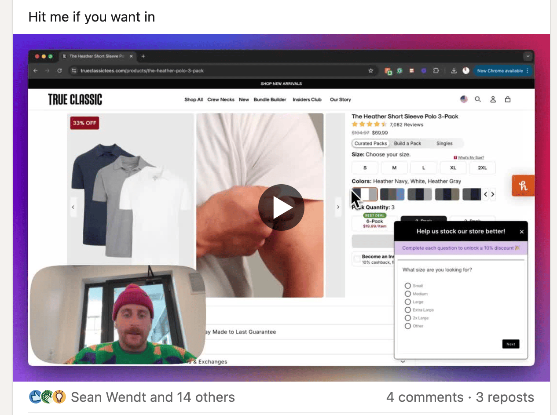Open the 3 reposts link
557x415 pixels.
click(505, 397)
